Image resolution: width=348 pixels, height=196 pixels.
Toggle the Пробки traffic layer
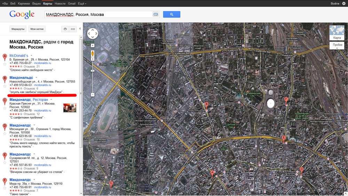[x=337, y=45]
